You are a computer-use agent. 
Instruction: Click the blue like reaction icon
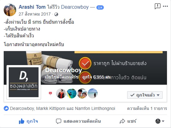pyautogui.click(x=6, y=108)
